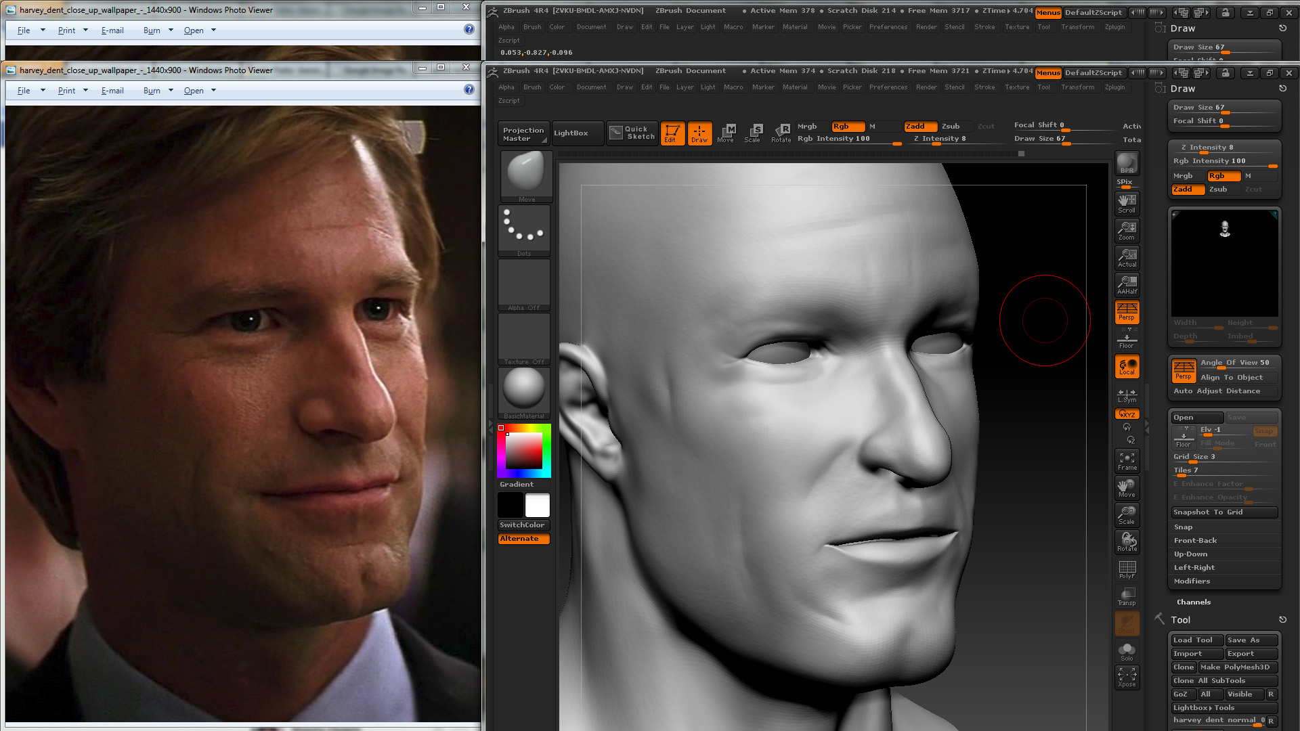Toggle Zsub in the Draw palette

pyautogui.click(x=1222, y=190)
